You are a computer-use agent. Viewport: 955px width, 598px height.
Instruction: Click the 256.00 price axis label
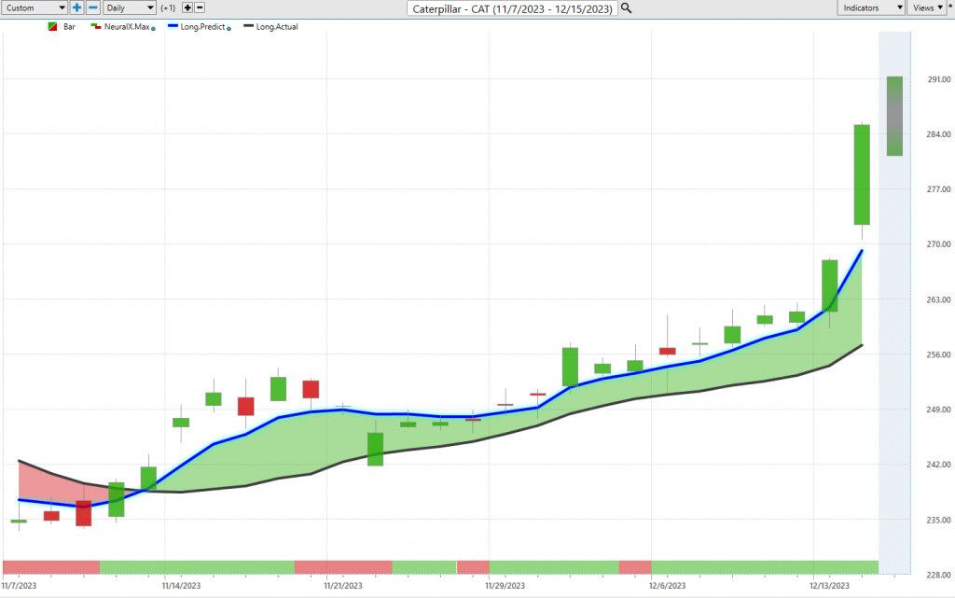coord(938,355)
